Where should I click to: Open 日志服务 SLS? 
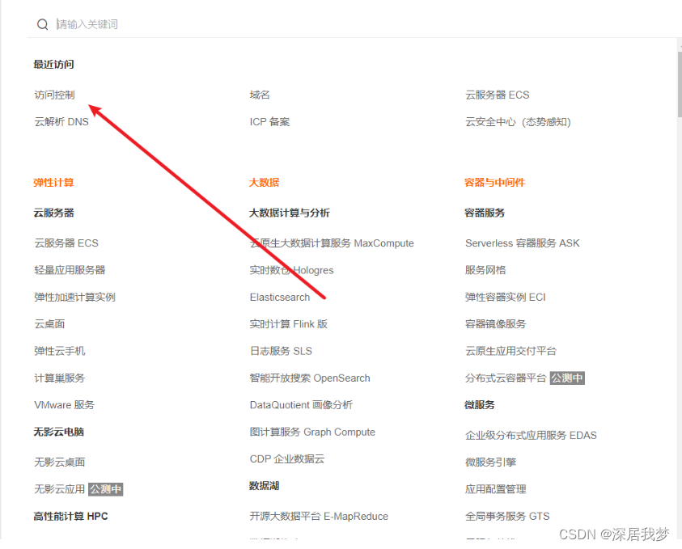(281, 351)
